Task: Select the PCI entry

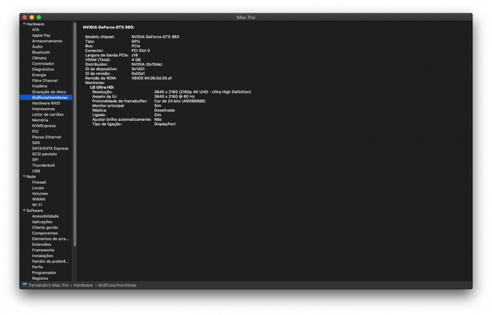Action: [x=35, y=131]
